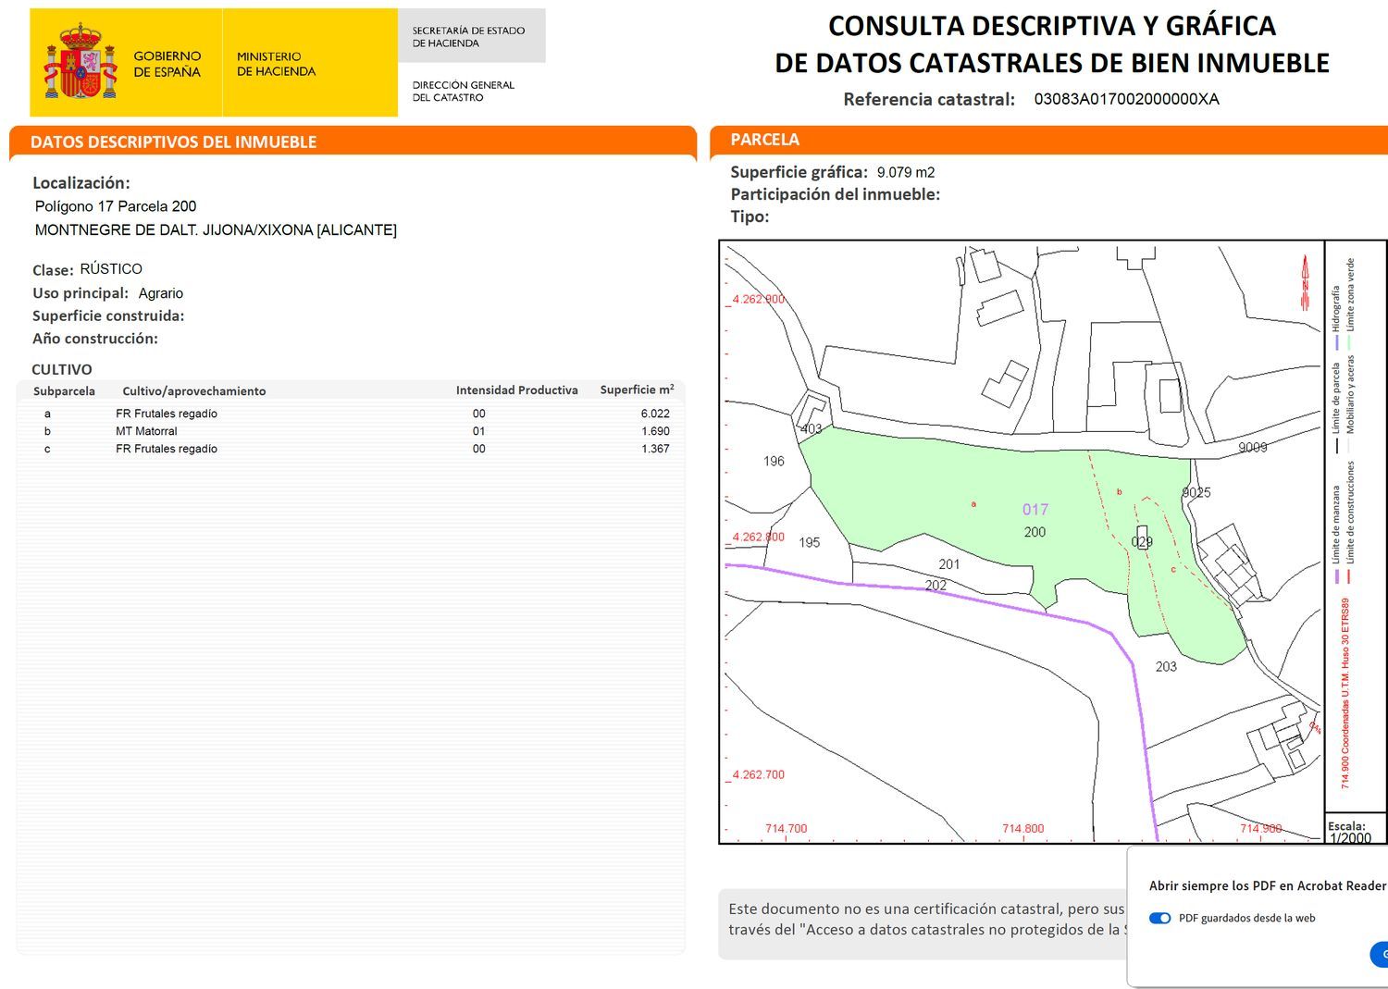1388x989 pixels.
Task: Select the "Polígono 17 Parcela 200" line
Action: pos(116,206)
